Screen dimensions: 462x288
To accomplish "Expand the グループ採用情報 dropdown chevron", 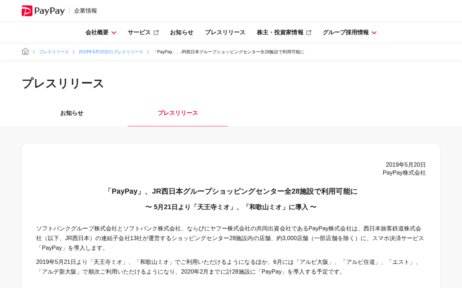I will click(x=374, y=33).
